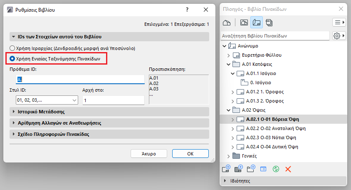The height and width of the screenshot is (190, 351).
Task: Expand the Σχέδιο Πληροφοριών Πινακίδας section
Action: (x=109, y=134)
